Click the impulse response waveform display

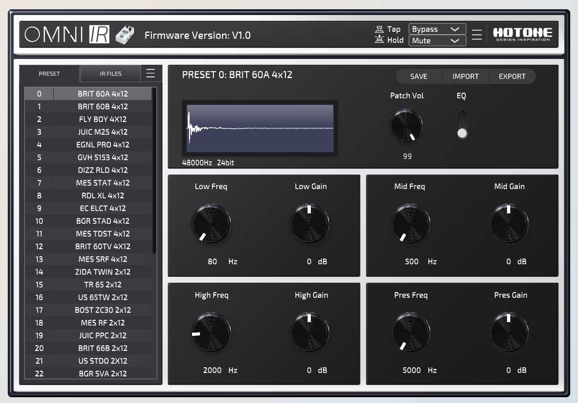coord(260,128)
